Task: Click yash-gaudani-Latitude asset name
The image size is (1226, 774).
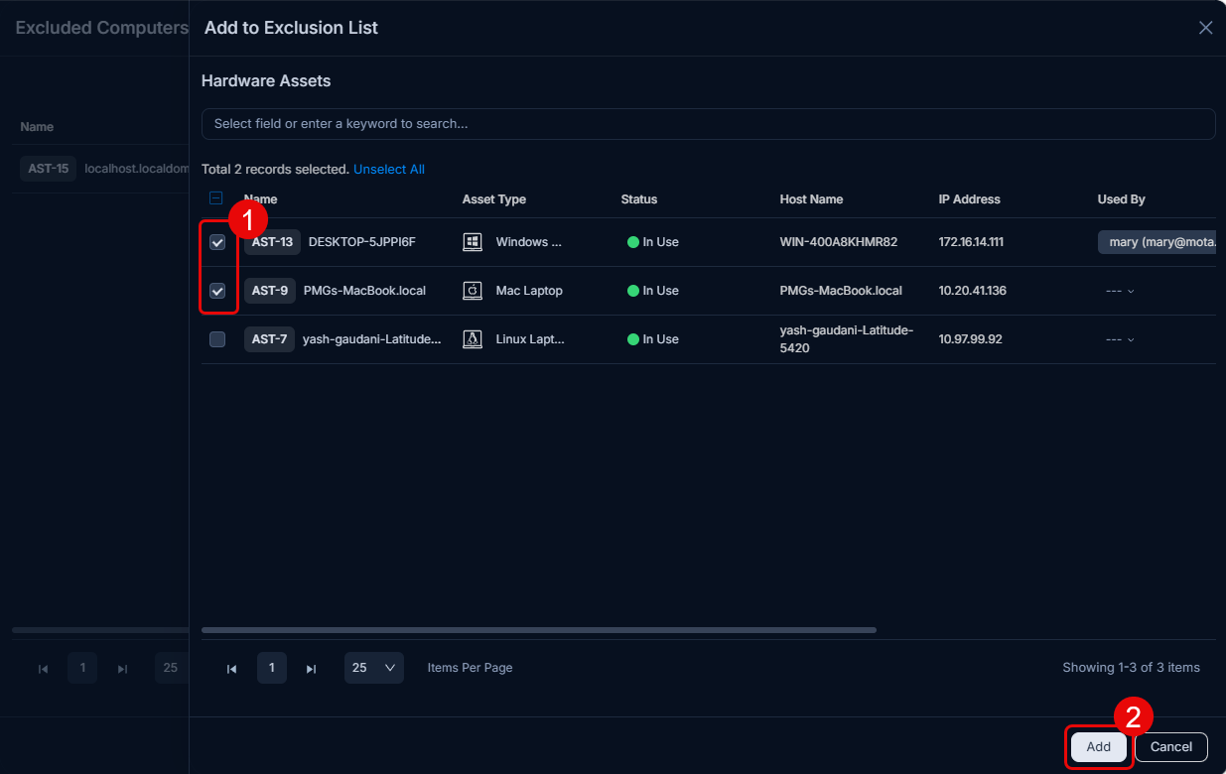Action: click(372, 339)
